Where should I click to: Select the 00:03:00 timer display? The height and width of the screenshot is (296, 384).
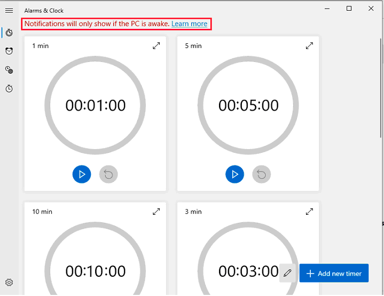248,271
